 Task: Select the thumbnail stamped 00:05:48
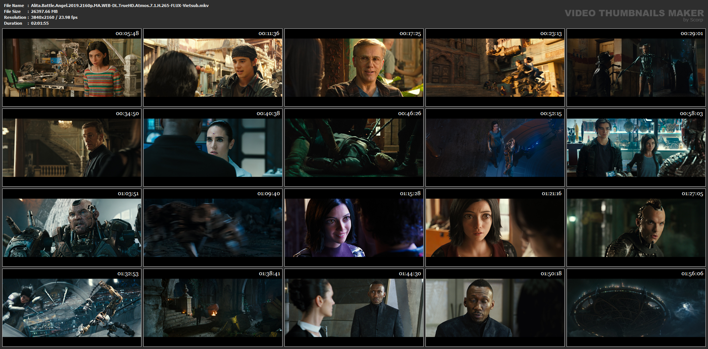[72, 68]
